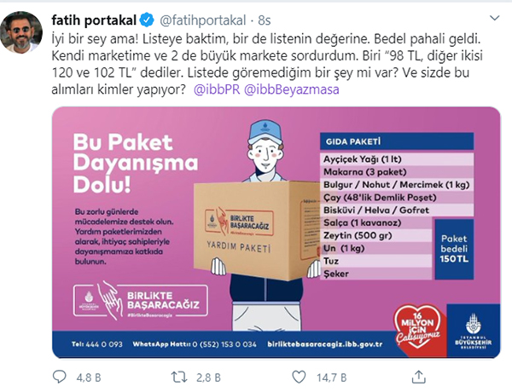This screenshot has height=392, width=512.
Task: Like the tweet with heart icon
Action: (x=299, y=378)
